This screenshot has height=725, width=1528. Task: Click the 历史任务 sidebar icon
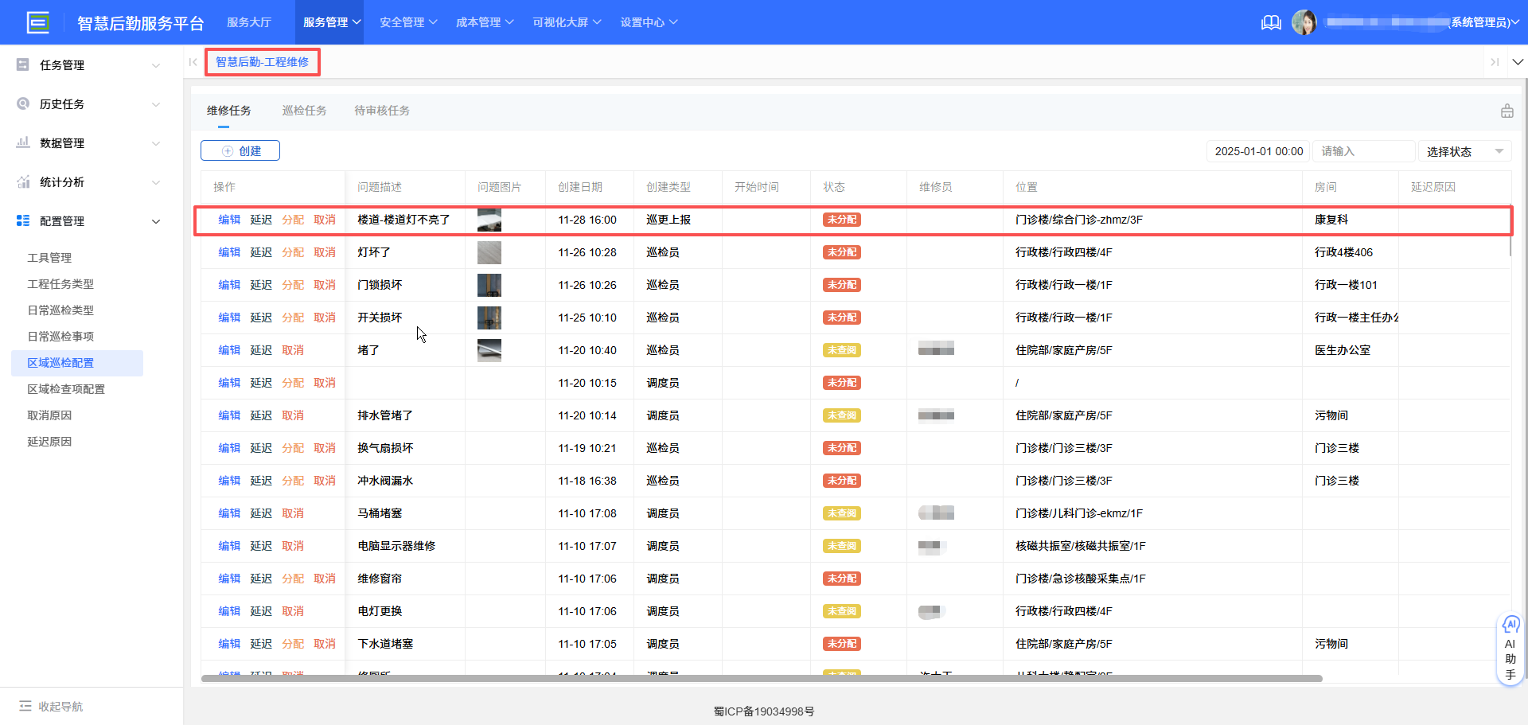pyautogui.click(x=22, y=103)
